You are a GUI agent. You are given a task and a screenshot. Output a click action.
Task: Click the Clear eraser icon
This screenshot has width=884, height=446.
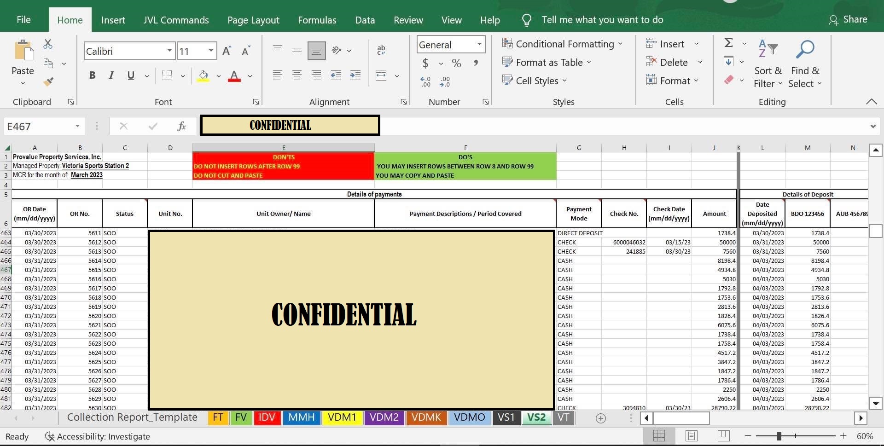(728, 80)
